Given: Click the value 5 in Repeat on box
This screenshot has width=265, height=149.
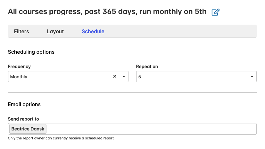Looking at the screenshot, I should click(x=140, y=77).
